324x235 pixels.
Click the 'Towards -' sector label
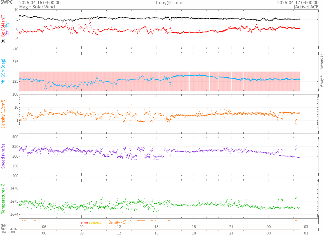321,61
